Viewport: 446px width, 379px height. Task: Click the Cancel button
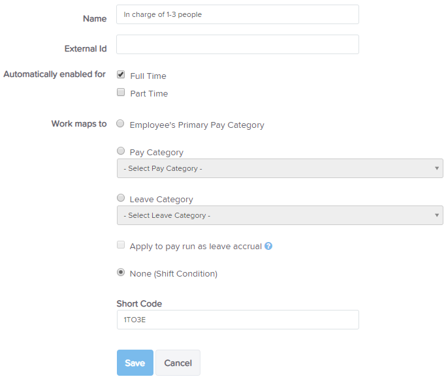(x=178, y=363)
